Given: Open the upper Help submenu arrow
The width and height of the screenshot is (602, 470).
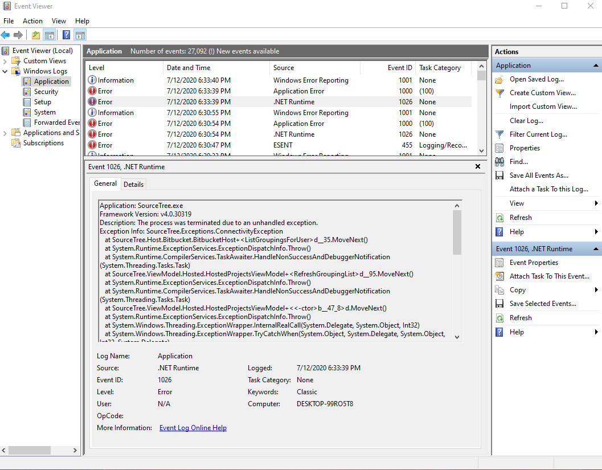Looking at the screenshot, I should 596,231.
